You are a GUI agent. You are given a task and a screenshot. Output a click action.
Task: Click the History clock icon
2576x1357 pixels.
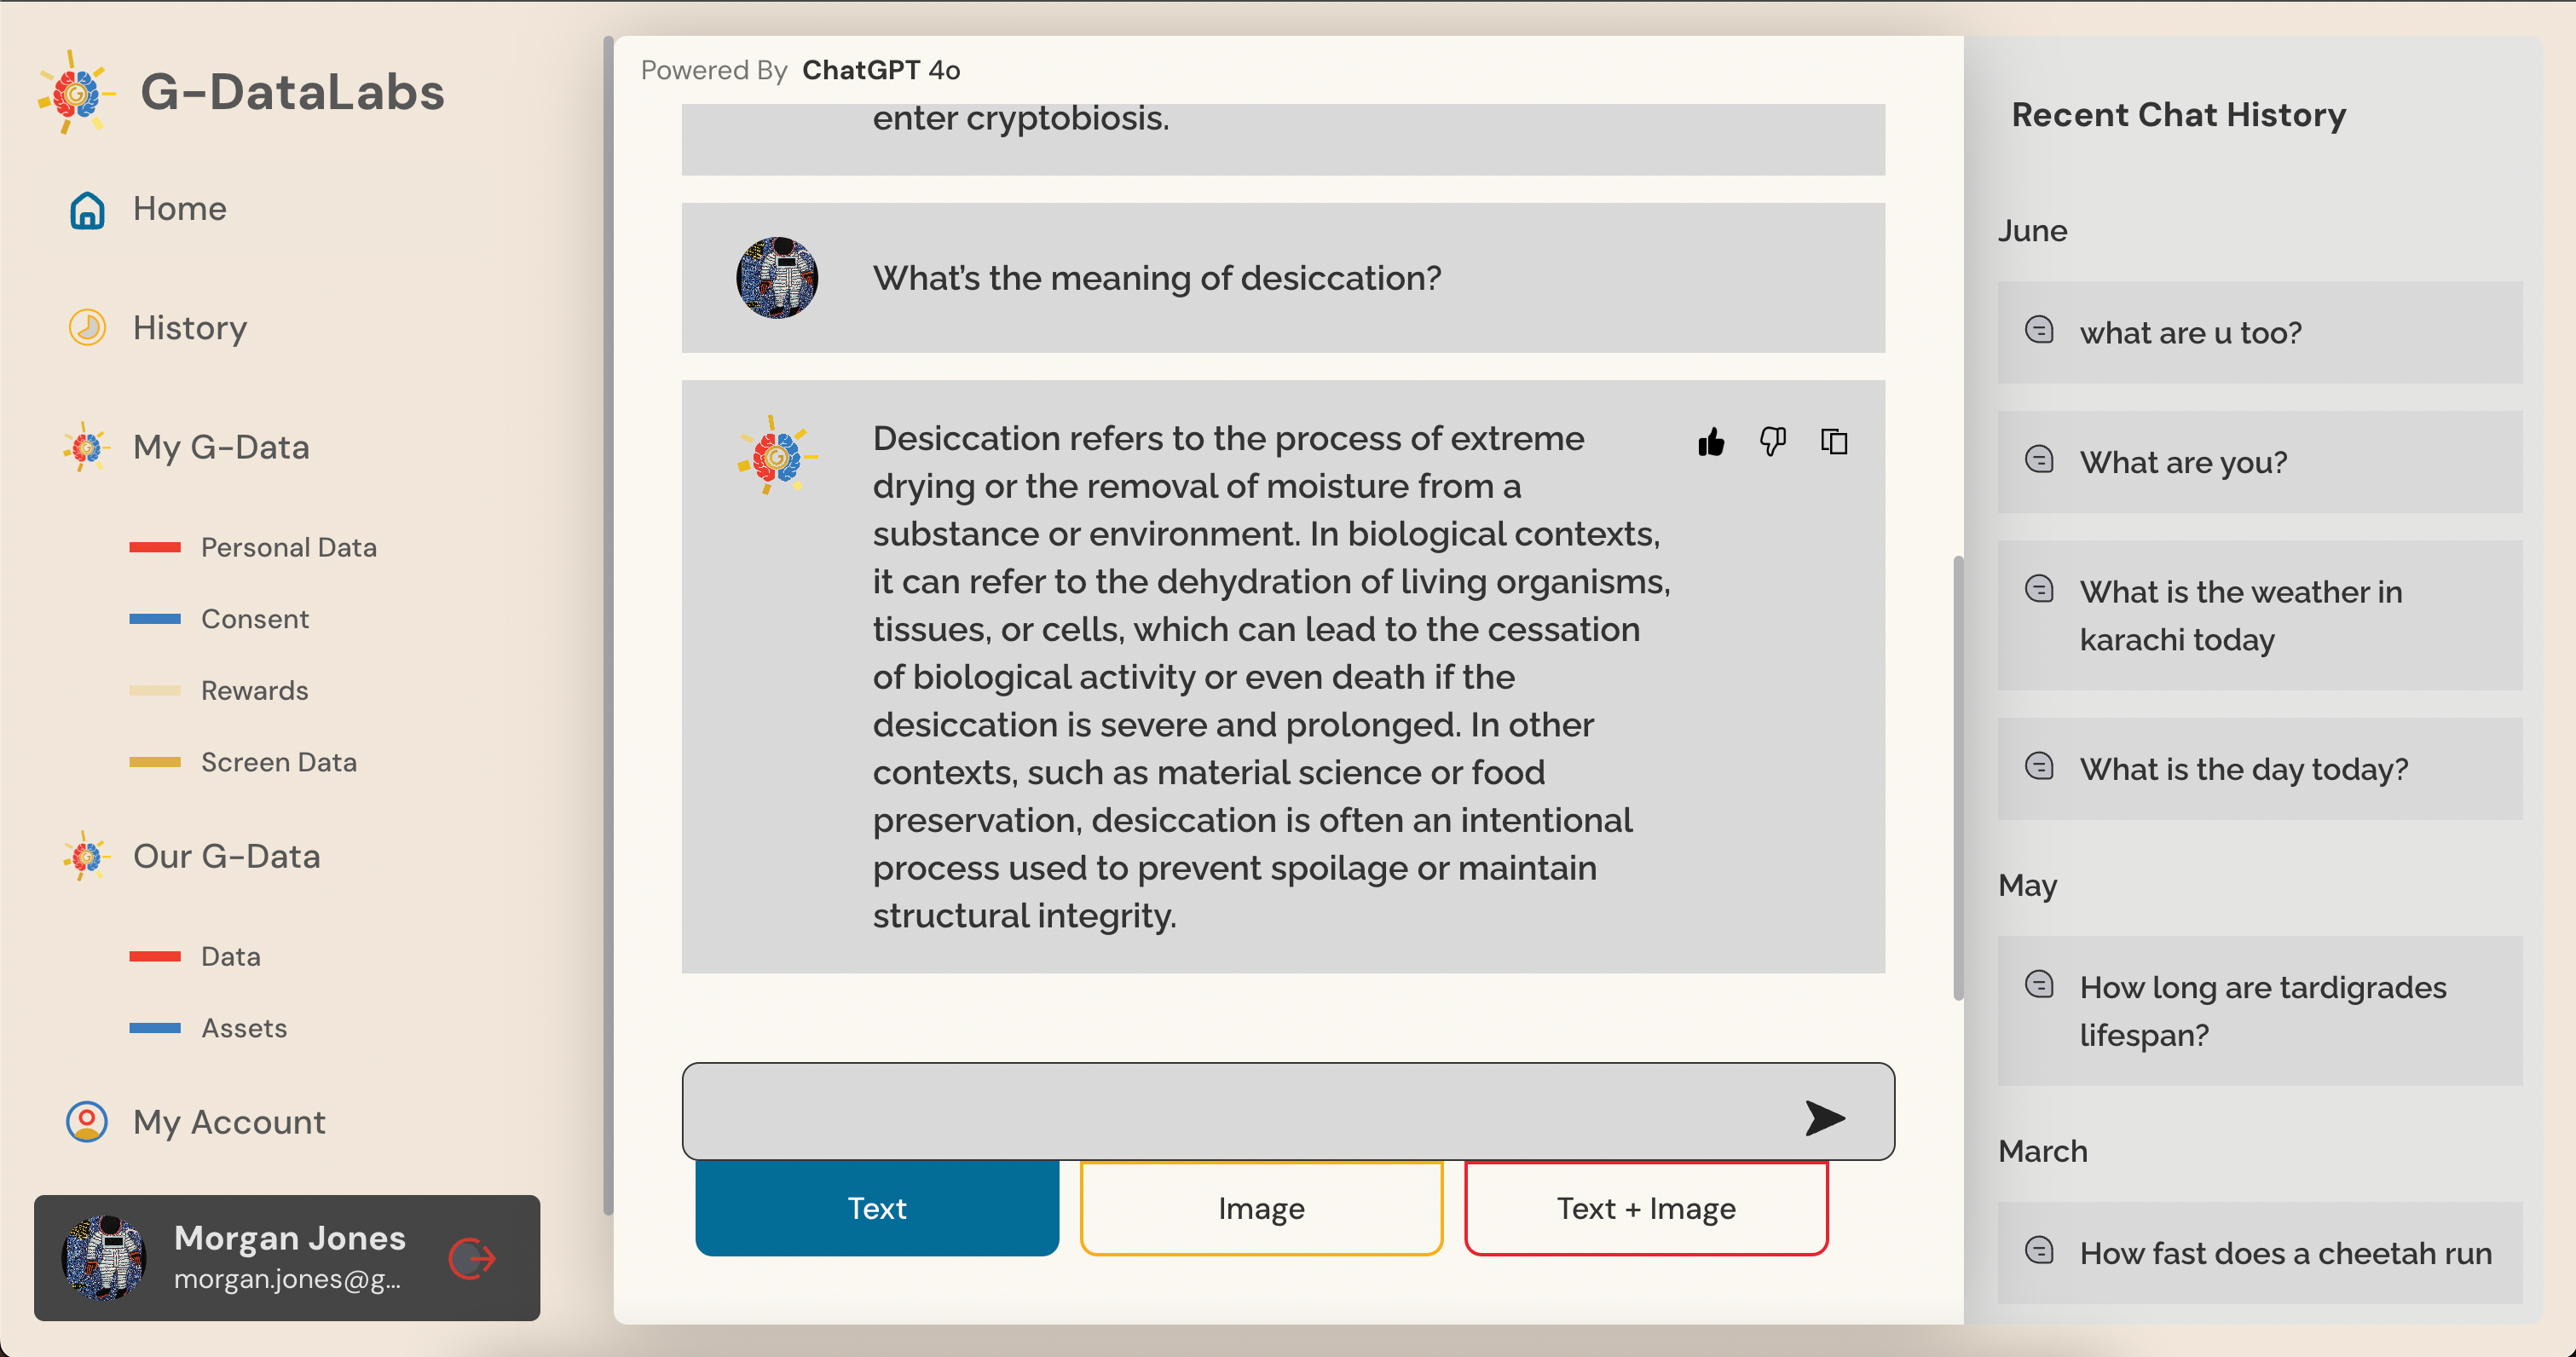pyautogui.click(x=87, y=328)
